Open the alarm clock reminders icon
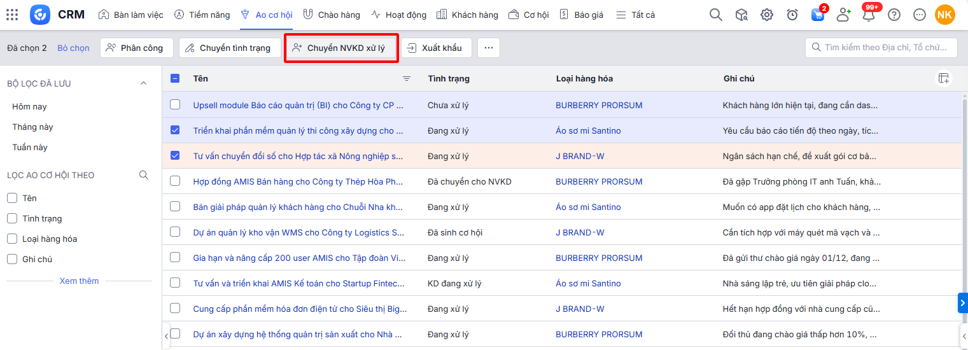Viewport: 968px width, 350px height. (792, 15)
